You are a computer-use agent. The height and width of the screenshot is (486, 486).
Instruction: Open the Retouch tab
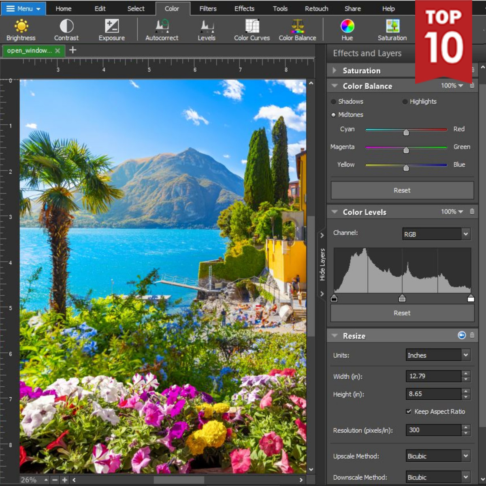(x=317, y=9)
